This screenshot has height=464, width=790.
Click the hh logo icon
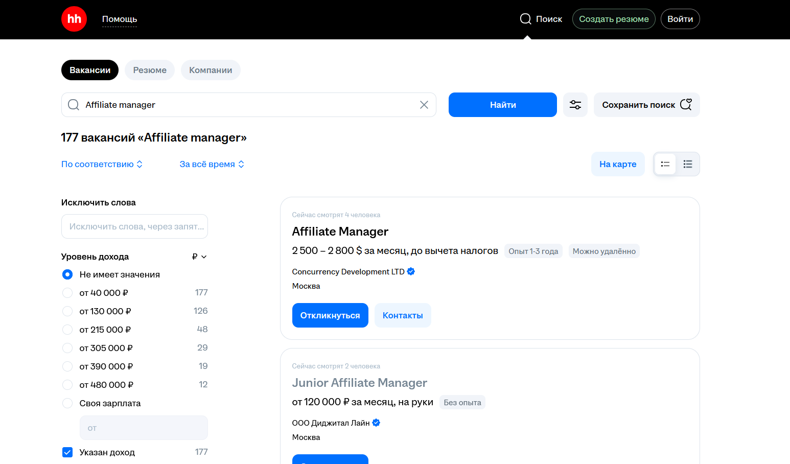coord(74,19)
